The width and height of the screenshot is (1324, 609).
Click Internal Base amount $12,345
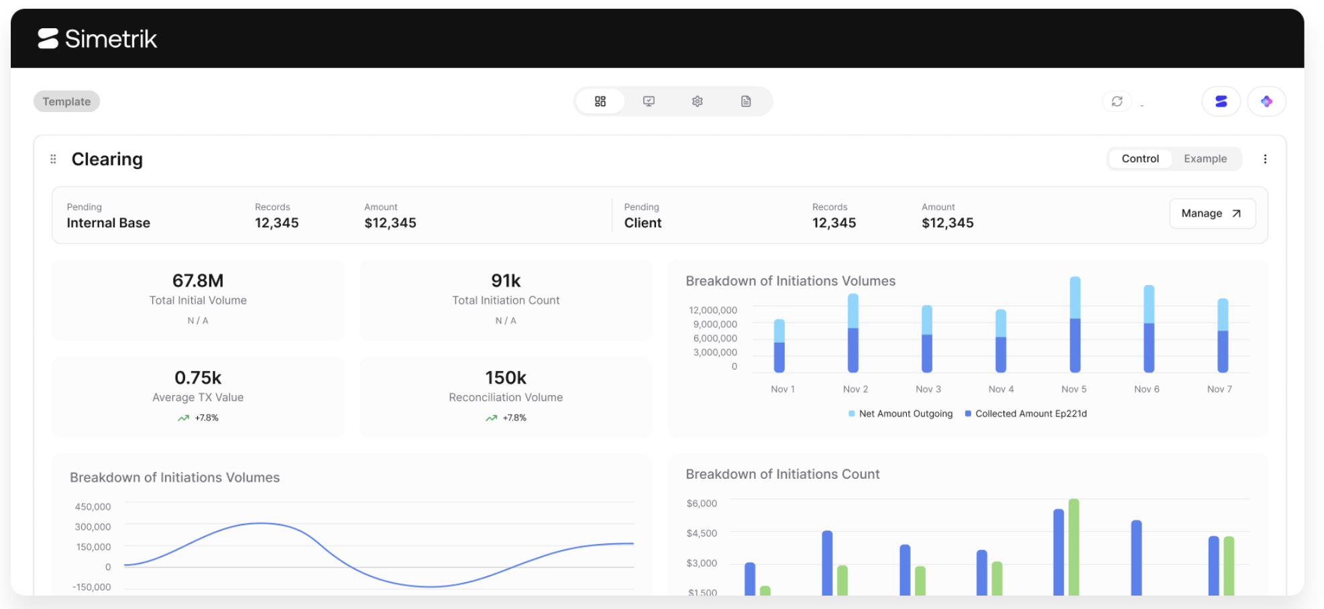[390, 223]
